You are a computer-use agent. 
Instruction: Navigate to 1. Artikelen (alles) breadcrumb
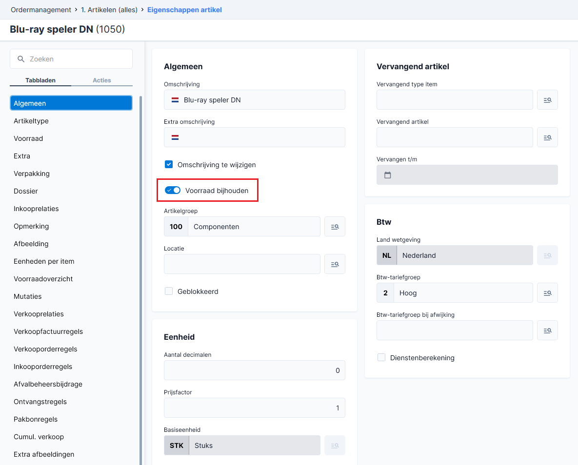click(x=109, y=10)
